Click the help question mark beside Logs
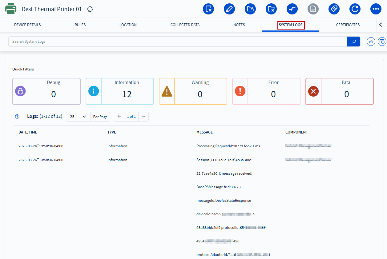 (17, 117)
